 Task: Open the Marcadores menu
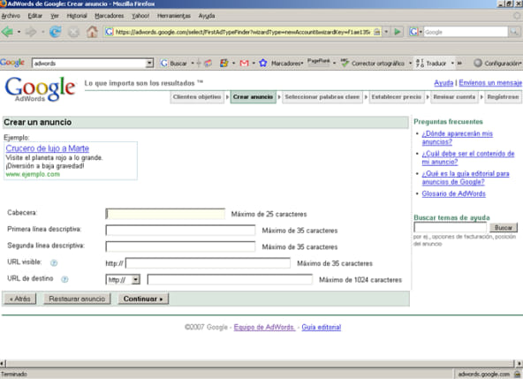click(x=109, y=16)
